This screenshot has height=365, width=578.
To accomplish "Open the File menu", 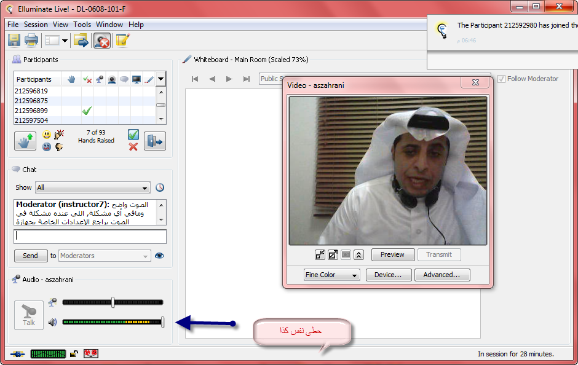I will pos(13,25).
